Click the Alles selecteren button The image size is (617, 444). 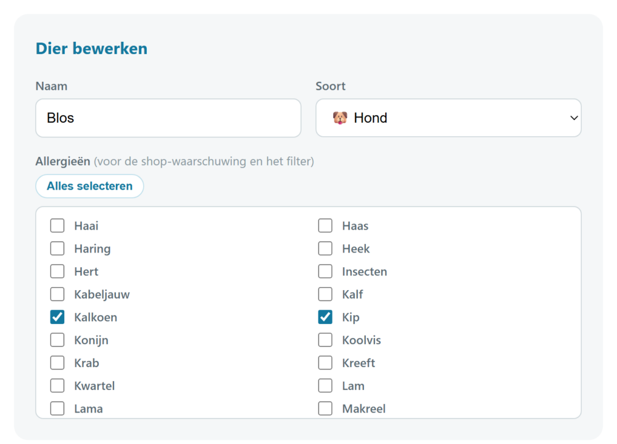(89, 186)
